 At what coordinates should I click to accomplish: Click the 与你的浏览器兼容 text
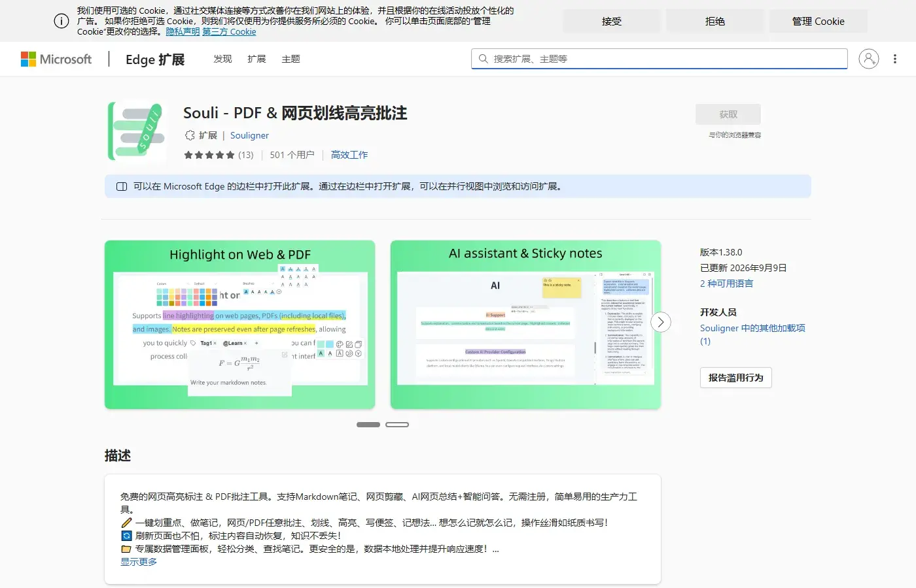[735, 135]
